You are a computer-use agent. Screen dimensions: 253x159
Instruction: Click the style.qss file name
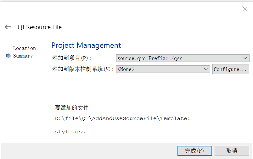pos(70,132)
